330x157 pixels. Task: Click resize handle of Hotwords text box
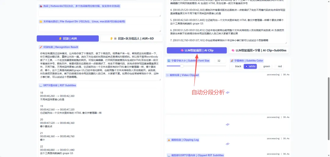pos(160,15)
